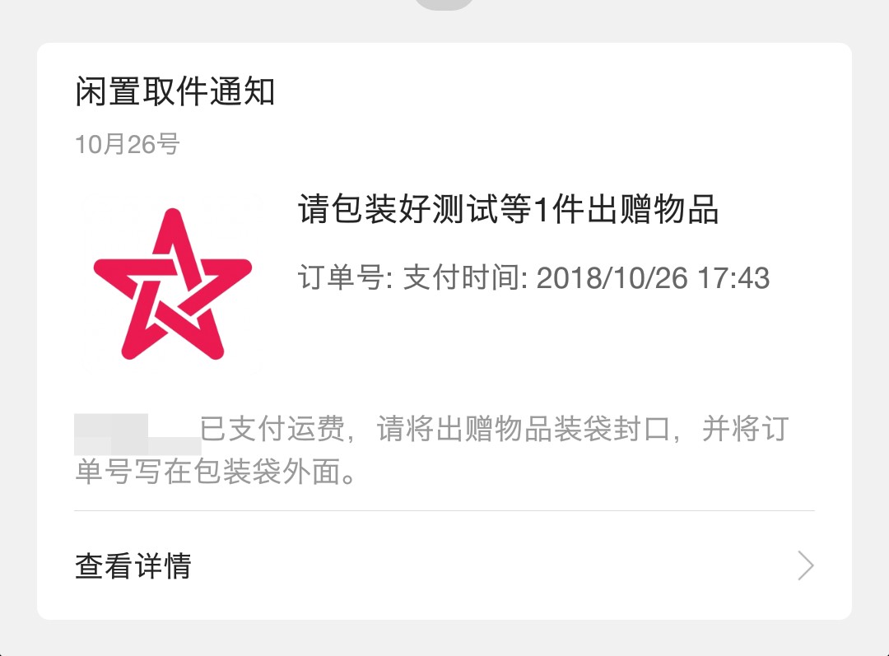Click the divider line above 查看详情
The height and width of the screenshot is (656, 889).
pyautogui.click(x=444, y=510)
